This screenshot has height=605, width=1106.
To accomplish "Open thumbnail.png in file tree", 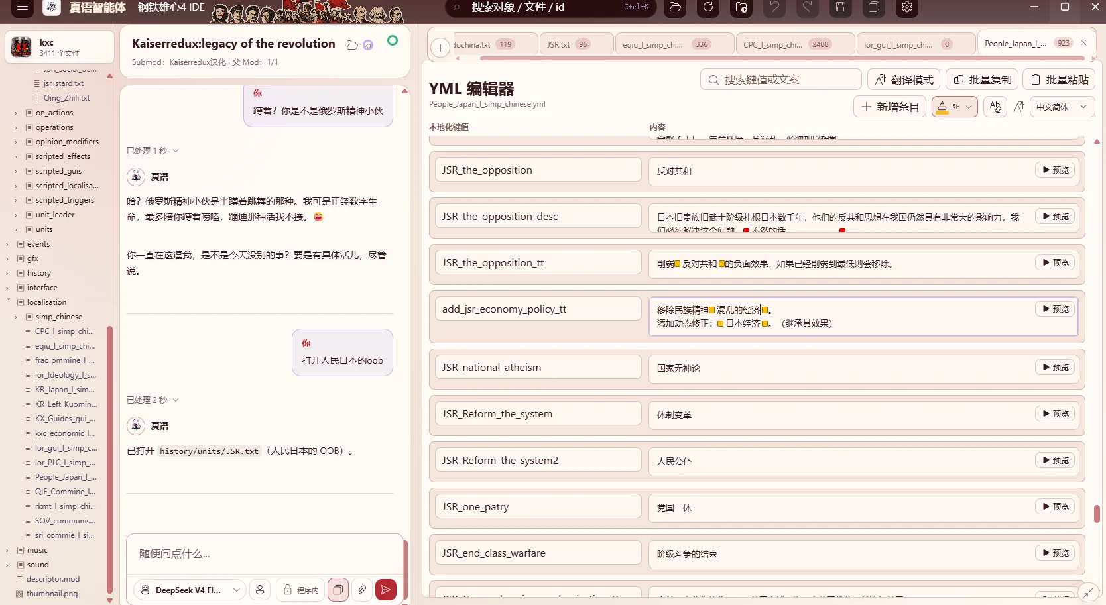I will [52, 594].
